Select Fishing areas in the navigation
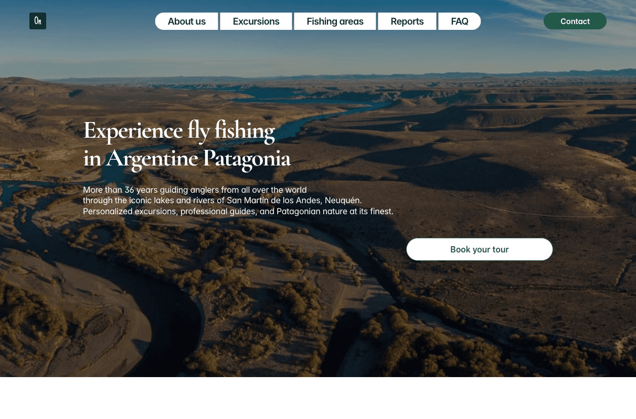The image size is (636, 419). [x=335, y=21]
